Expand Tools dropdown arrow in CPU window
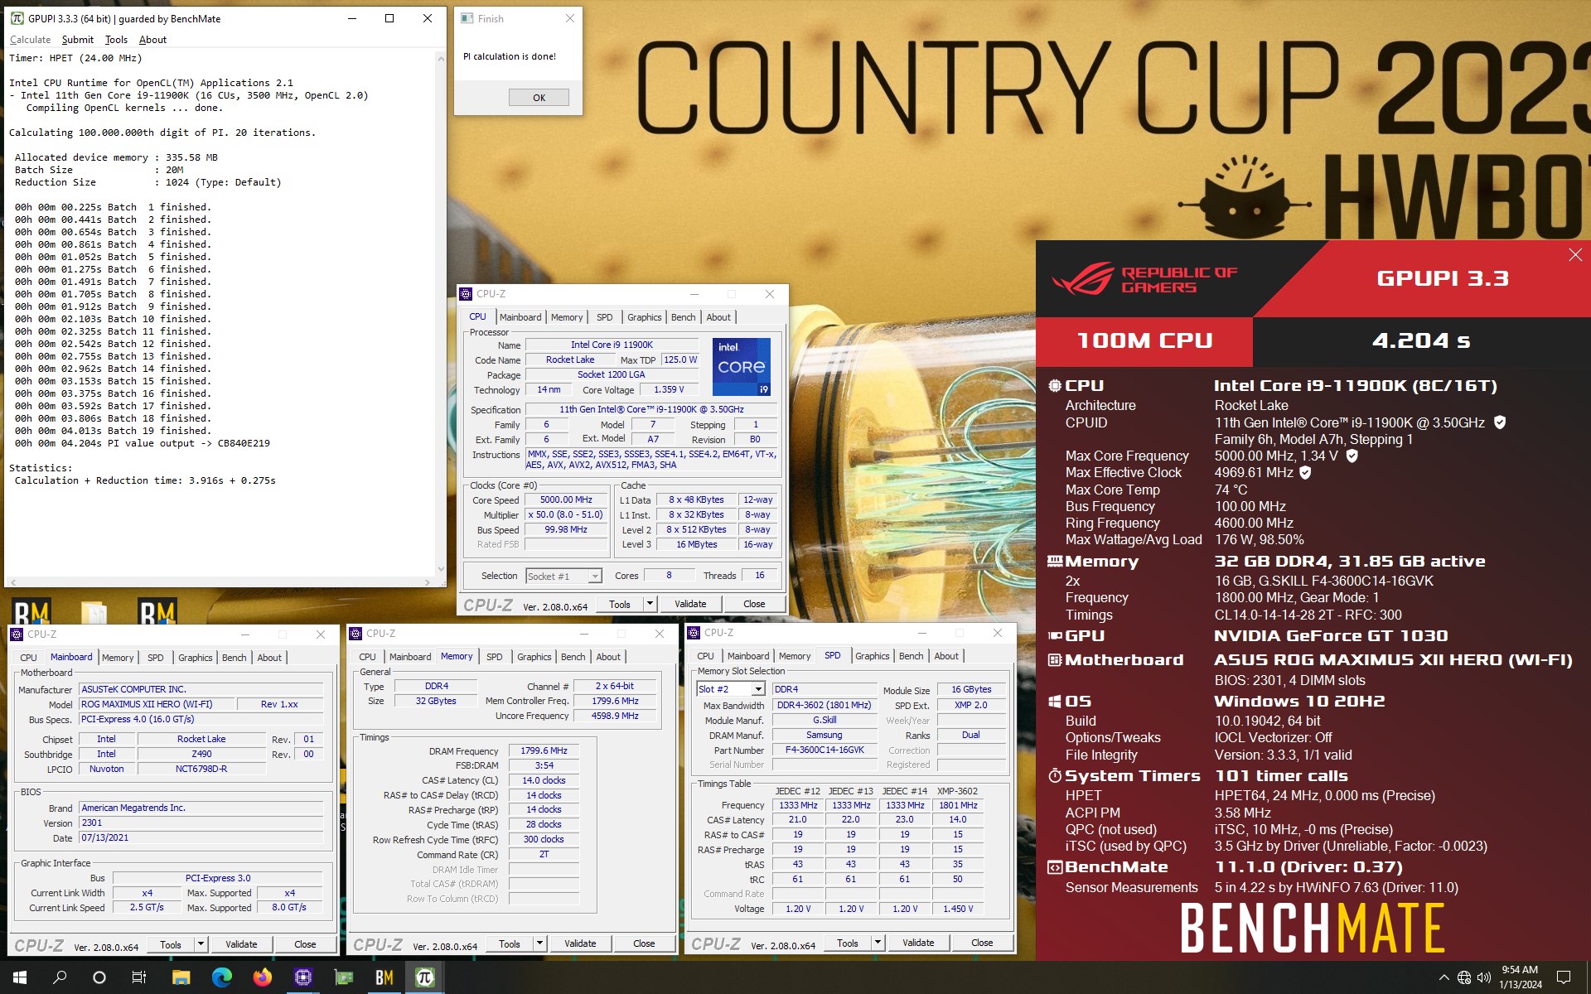Image resolution: width=1591 pixels, height=994 pixels. pos(650,604)
